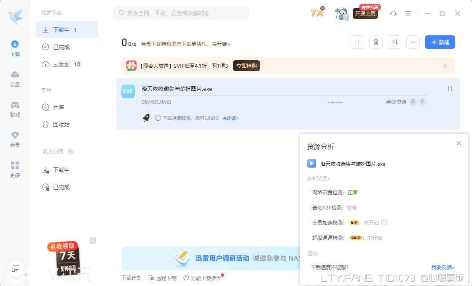The width and height of the screenshot is (472, 286).
Task: Open Cloud Add (云添加 10) list
Action: [x=67, y=65]
